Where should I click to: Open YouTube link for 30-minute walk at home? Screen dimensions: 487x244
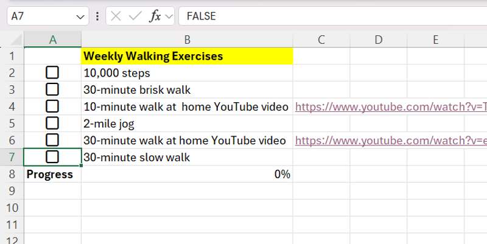pyautogui.click(x=390, y=141)
